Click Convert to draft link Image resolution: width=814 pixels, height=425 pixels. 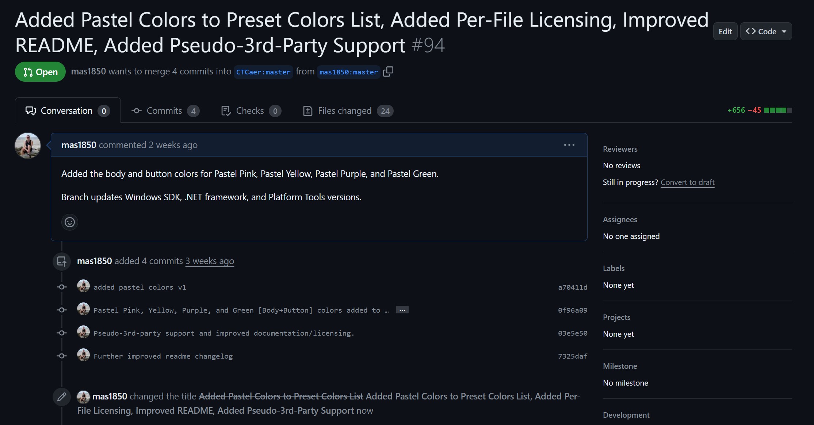pyautogui.click(x=687, y=182)
